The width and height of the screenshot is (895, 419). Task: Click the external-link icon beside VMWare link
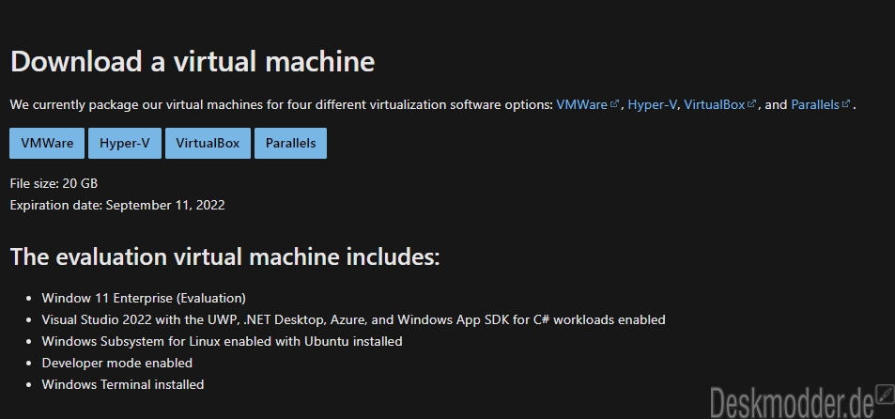[615, 104]
